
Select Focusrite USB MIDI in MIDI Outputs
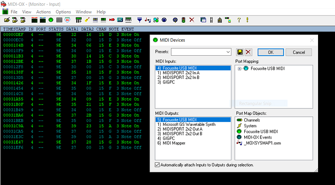point(193,120)
